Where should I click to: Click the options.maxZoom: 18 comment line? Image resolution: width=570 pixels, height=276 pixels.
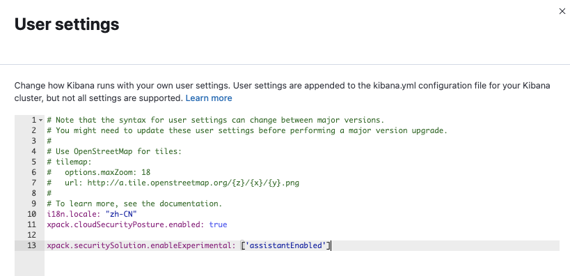pyautogui.click(x=107, y=172)
